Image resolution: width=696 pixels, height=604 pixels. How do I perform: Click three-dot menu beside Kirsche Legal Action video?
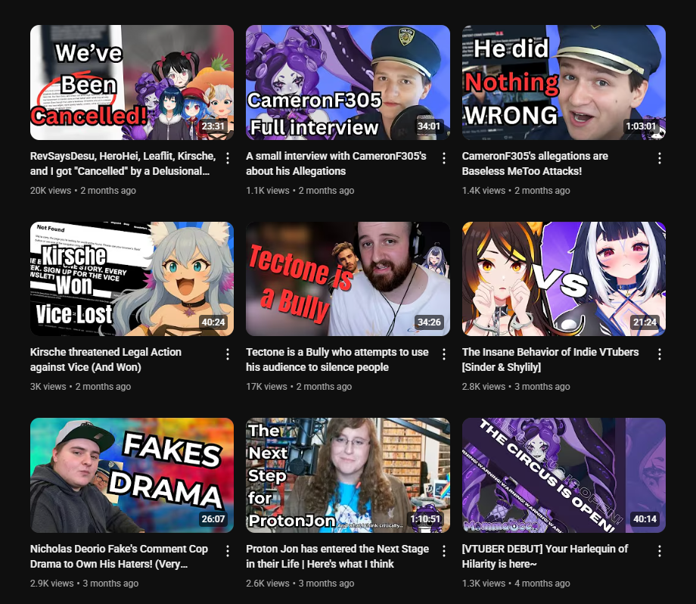click(227, 354)
